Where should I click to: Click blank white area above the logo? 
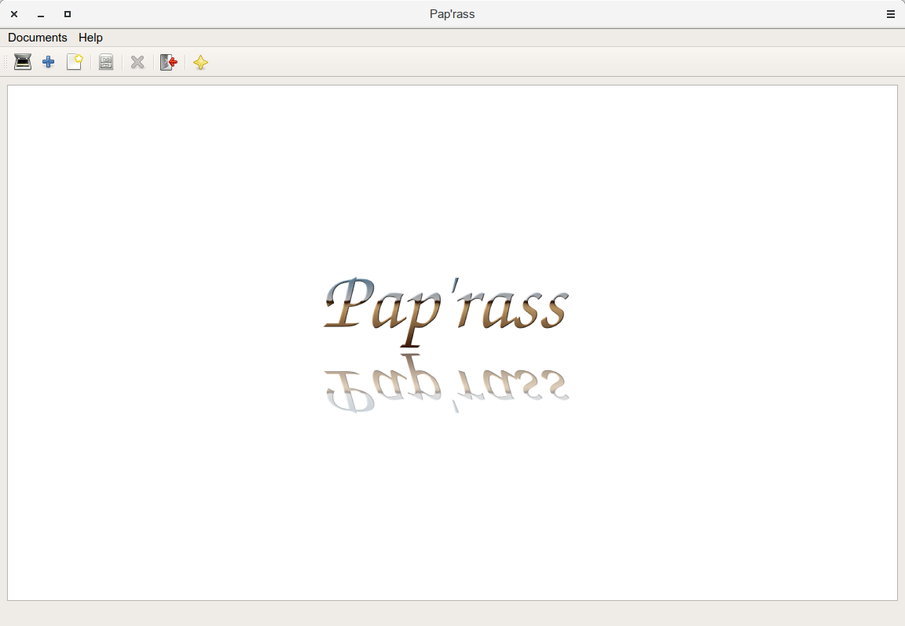(x=452, y=173)
